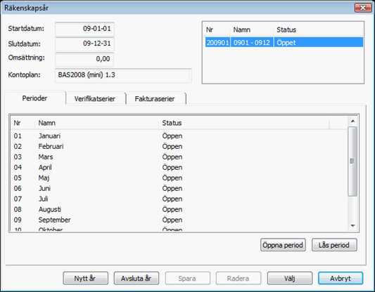Viewport: 375px width, 292px height.
Task: Select fiscal year row 200901
Action: pyautogui.click(x=284, y=42)
